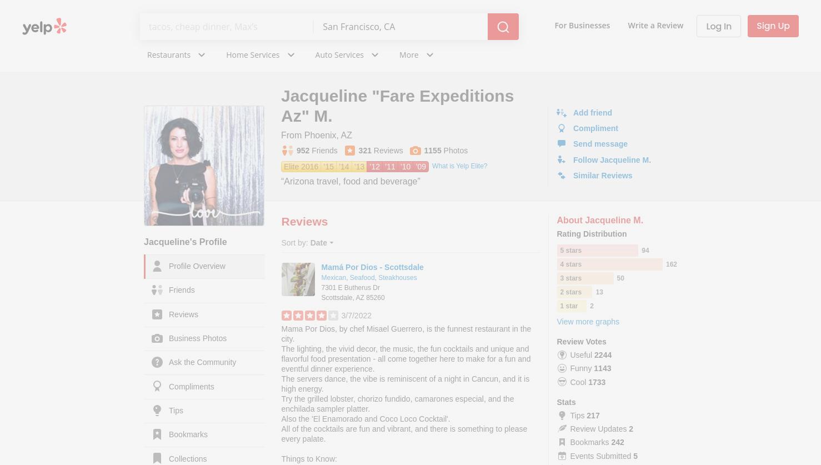Expand the More dropdown menu
The image size is (821, 465).
coord(416,55)
